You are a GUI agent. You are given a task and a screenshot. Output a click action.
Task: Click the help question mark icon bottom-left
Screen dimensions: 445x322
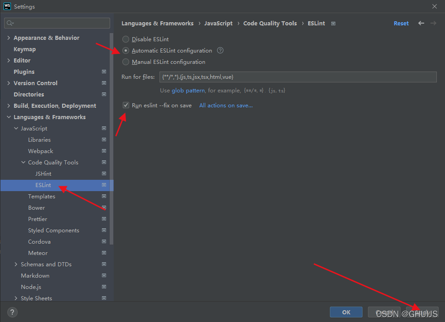coord(12,312)
